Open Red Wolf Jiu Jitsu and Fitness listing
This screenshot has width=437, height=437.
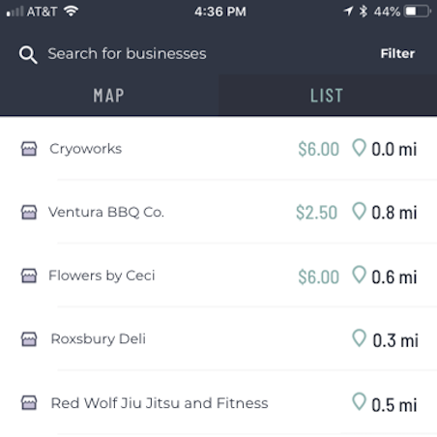pyautogui.click(x=218, y=403)
